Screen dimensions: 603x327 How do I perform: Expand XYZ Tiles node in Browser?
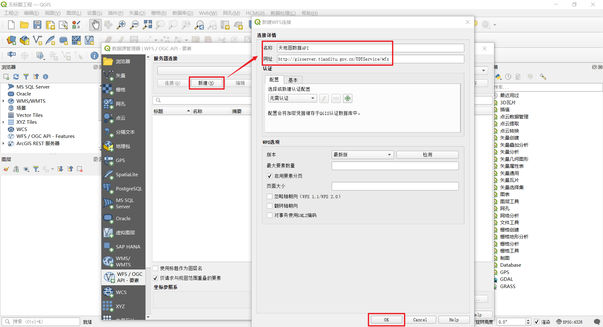click(3, 122)
